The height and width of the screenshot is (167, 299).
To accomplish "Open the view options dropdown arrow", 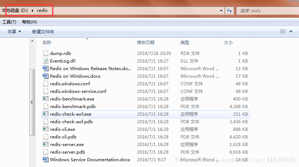I will point(291,31).
